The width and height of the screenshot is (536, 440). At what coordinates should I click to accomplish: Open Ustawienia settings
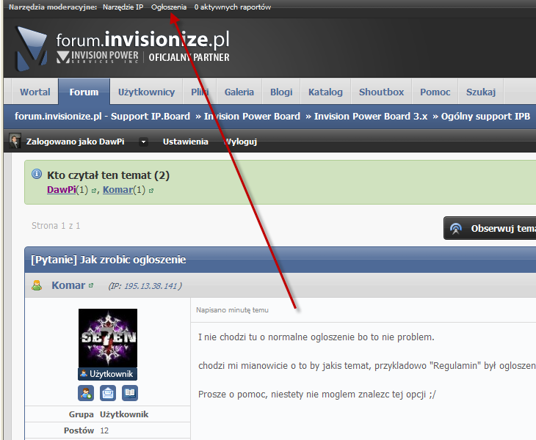(x=185, y=142)
